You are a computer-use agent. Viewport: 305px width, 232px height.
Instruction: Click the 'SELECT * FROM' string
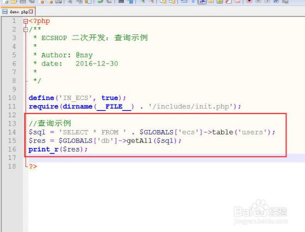[93, 132]
